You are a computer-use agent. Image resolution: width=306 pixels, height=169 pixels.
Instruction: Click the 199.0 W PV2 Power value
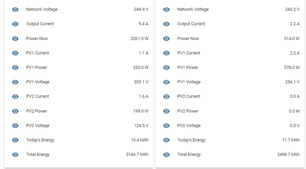(140, 111)
